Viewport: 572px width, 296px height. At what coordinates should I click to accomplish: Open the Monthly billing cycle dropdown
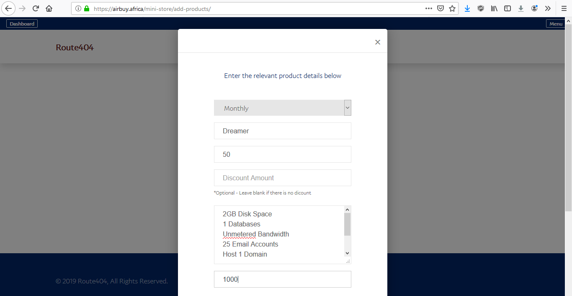pos(283,108)
